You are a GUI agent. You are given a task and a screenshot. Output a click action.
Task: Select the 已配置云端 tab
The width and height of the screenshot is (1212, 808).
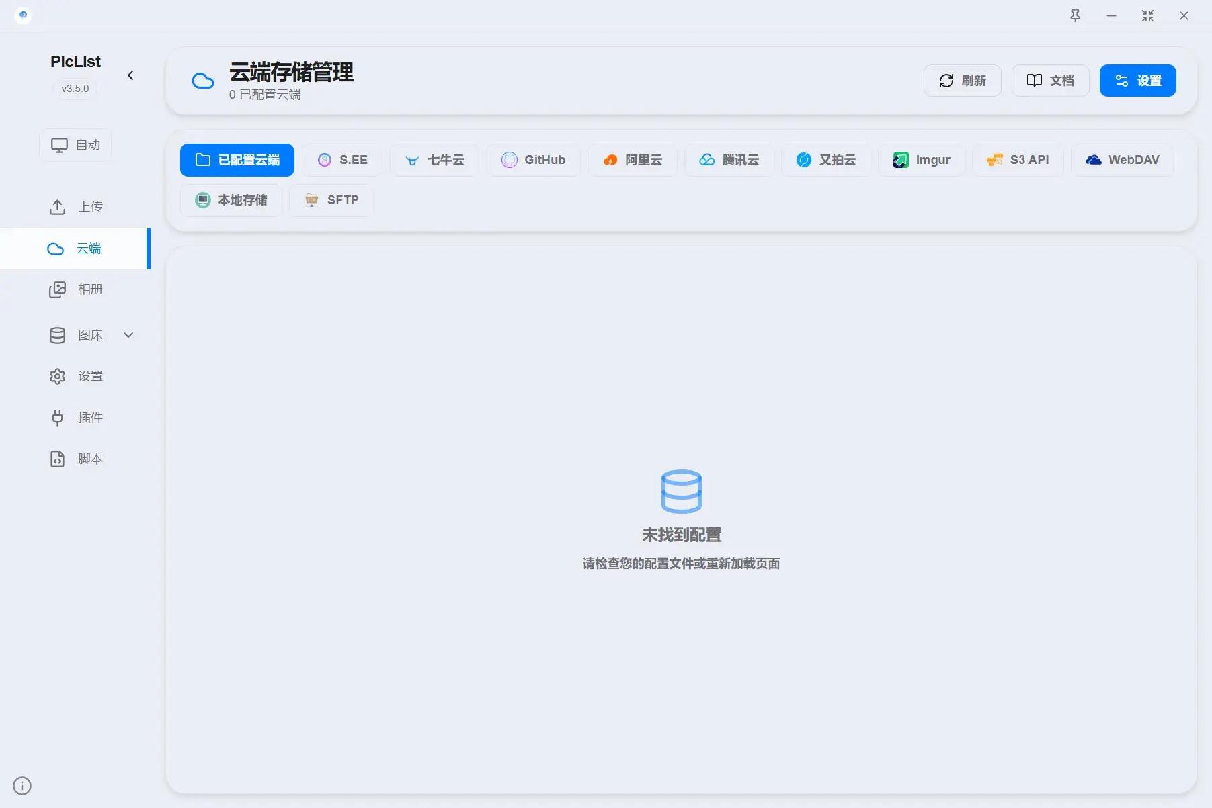coord(237,160)
